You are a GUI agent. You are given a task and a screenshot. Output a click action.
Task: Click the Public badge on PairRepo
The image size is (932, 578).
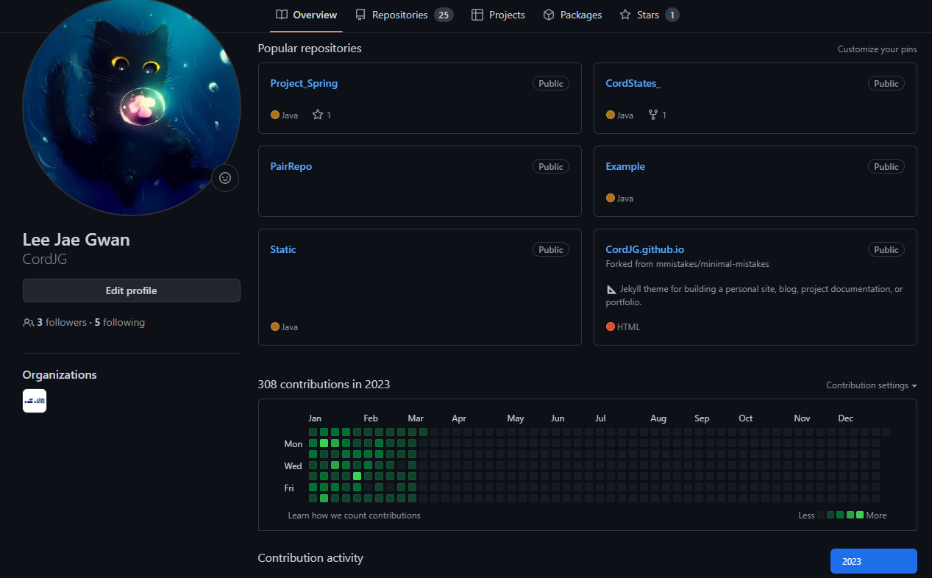pos(551,166)
